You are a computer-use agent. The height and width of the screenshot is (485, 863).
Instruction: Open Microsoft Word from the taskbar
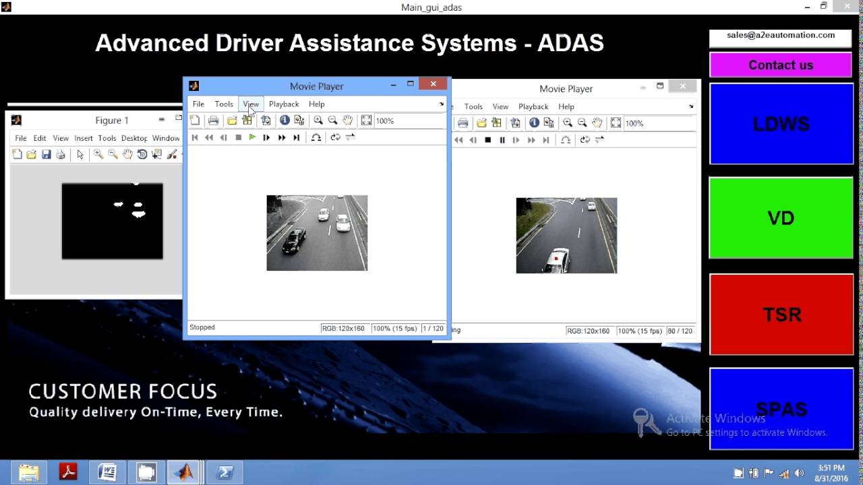coord(107,472)
